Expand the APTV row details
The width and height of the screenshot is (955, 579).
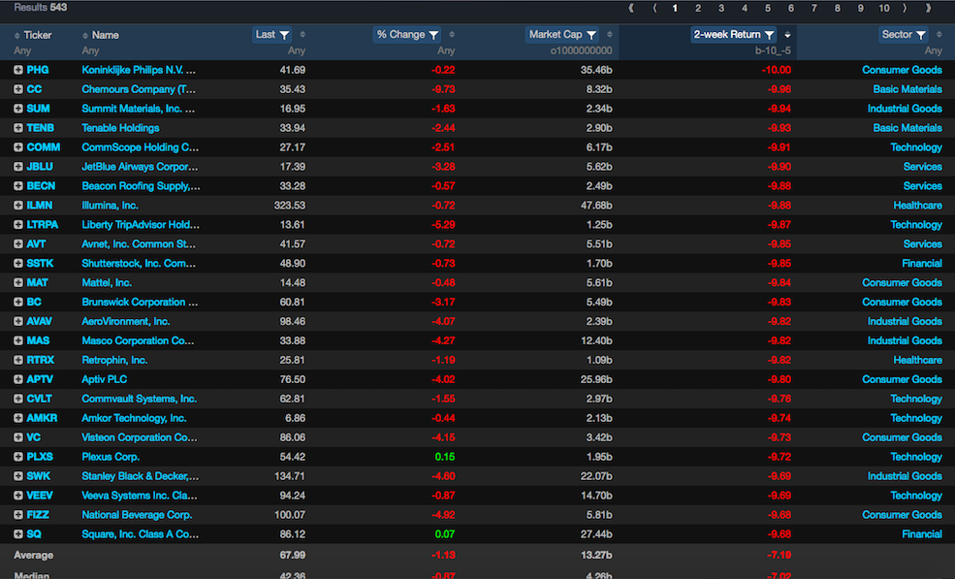pyautogui.click(x=18, y=380)
